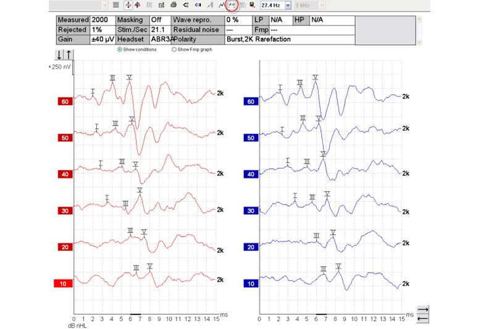This screenshot has height=329, width=494.
Task: Click wave V marker on red 60 dB curve
Action: [129, 78]
